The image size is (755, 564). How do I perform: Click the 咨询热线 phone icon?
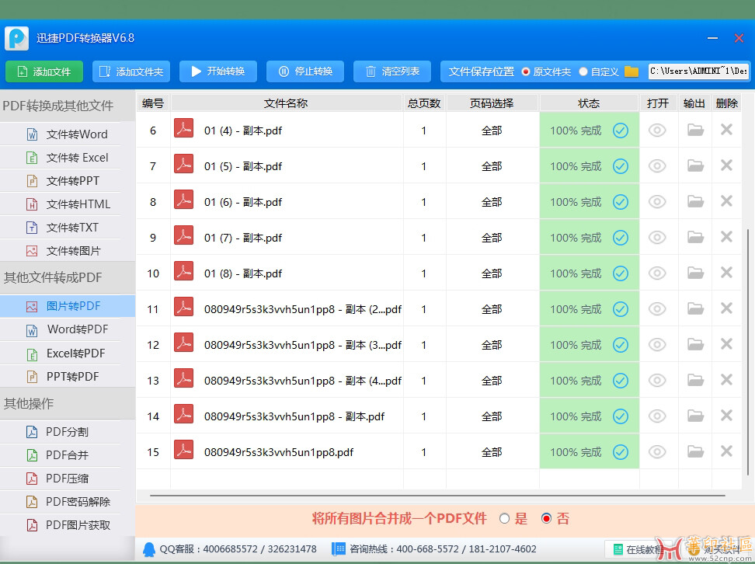339,549
